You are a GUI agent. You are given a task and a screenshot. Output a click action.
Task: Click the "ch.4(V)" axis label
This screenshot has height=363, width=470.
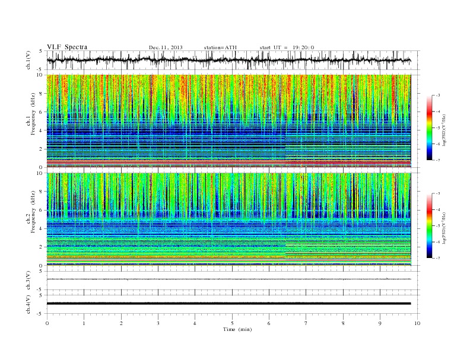(28, 304)
